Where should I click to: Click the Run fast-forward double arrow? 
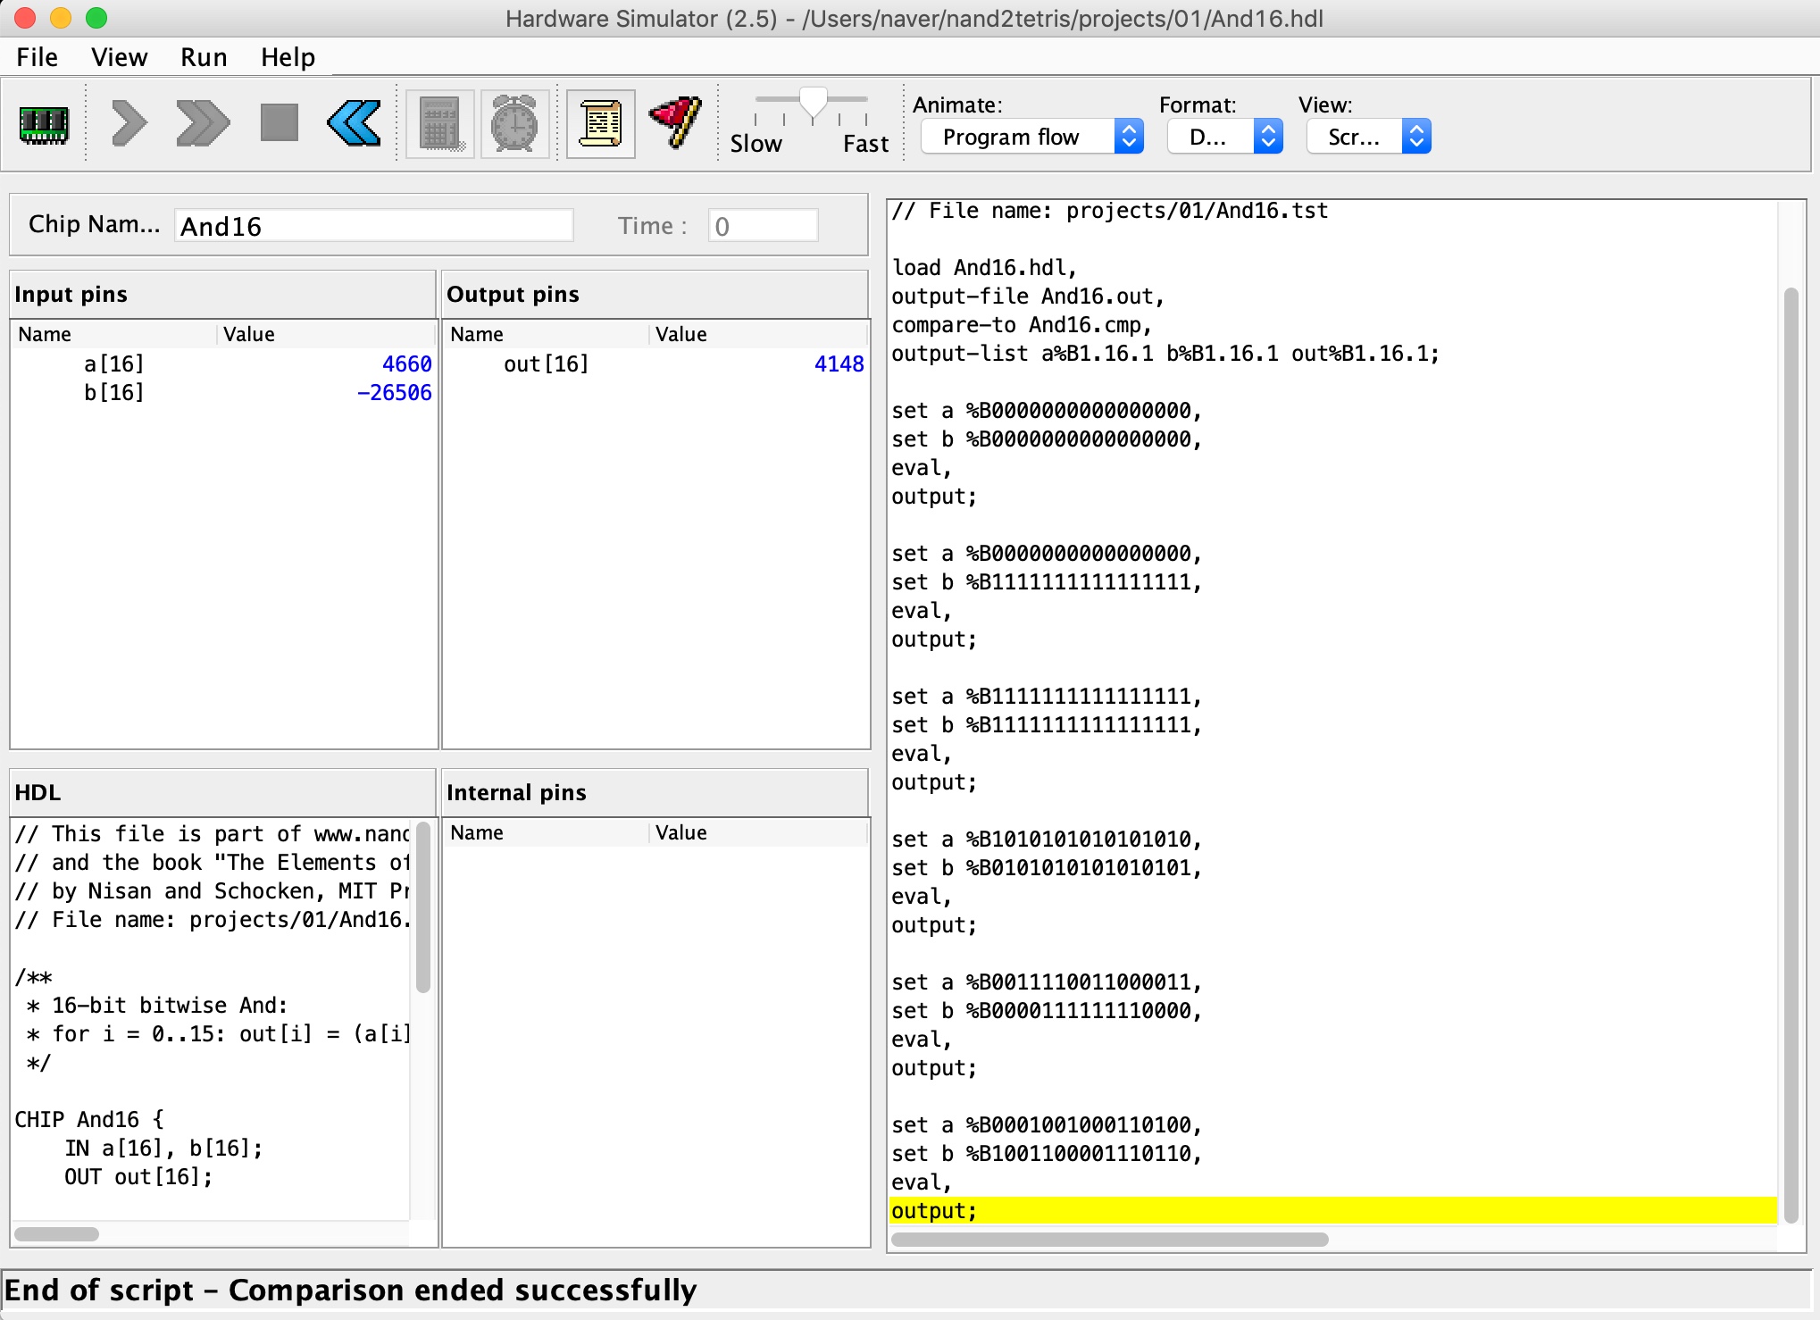203,123
